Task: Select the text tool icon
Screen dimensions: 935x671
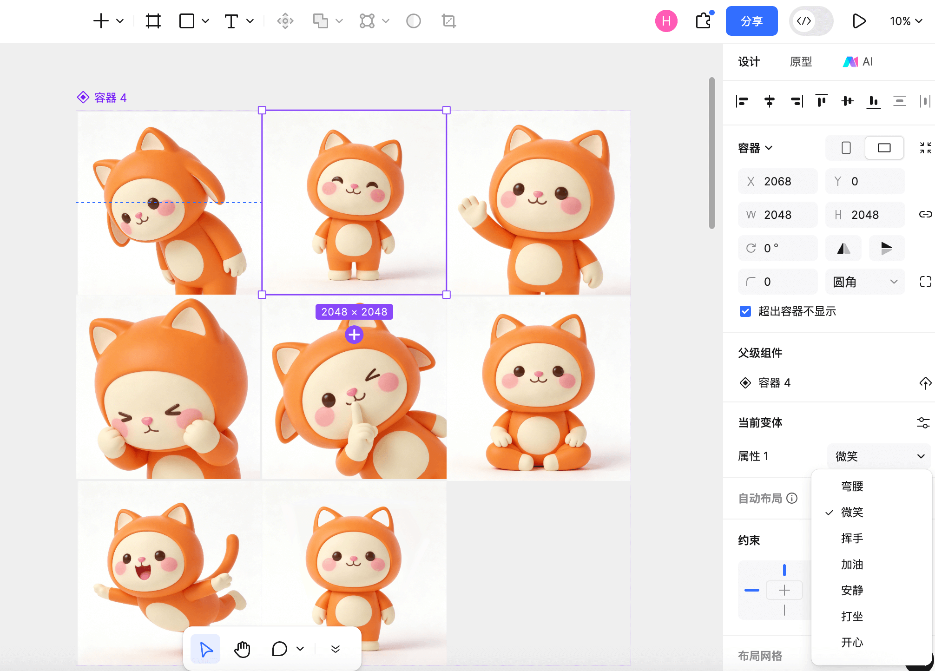Action: 231,21
